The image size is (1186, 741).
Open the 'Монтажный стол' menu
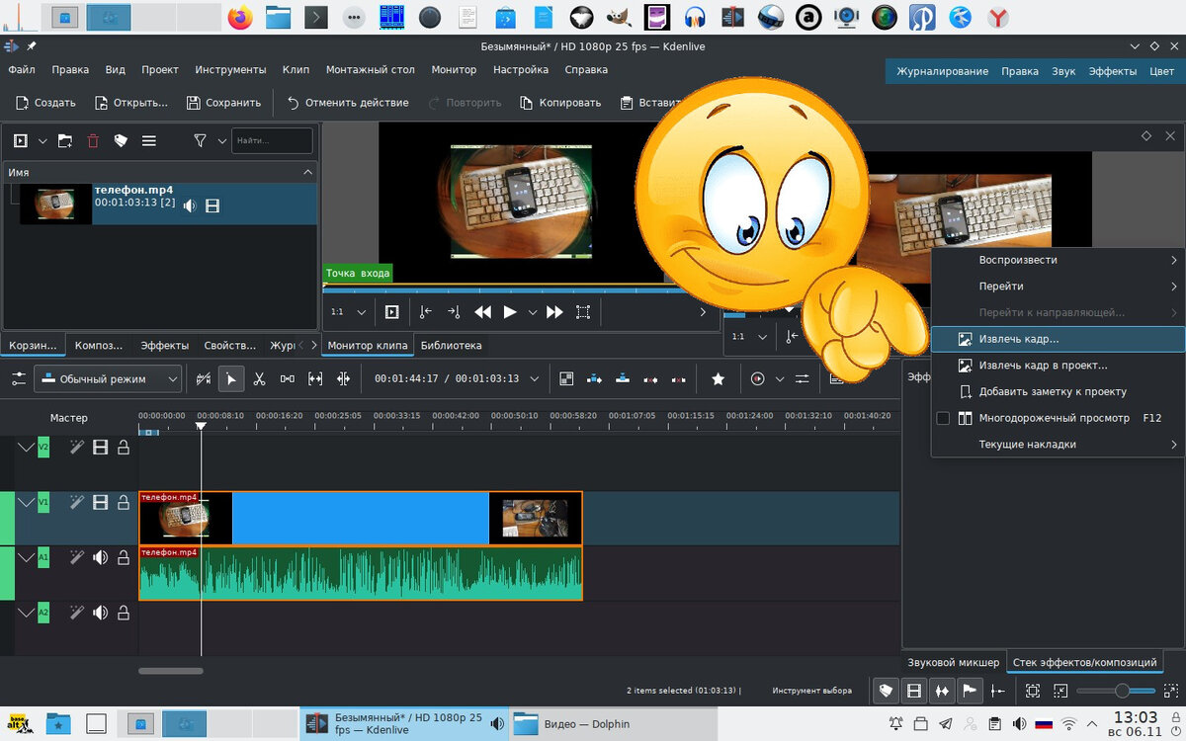click(x=371, y=70)
